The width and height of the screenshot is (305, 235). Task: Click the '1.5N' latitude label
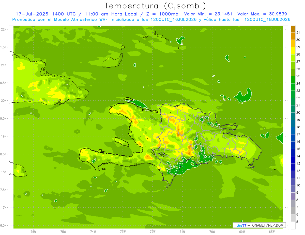click(x=4, y=47)
